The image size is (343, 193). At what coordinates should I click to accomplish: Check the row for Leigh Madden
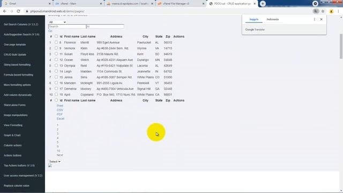point(56,71)
